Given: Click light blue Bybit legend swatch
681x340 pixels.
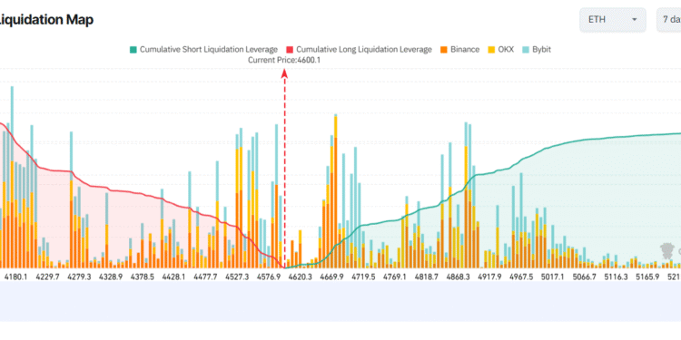Looking at the screenshot, I should [526, 50].
